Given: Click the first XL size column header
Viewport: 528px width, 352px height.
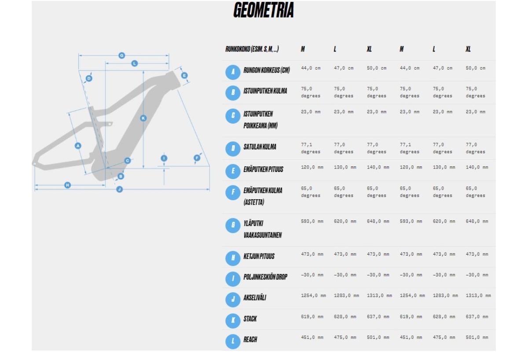Looking at the screenshot, I should click(x=369, y=49).
